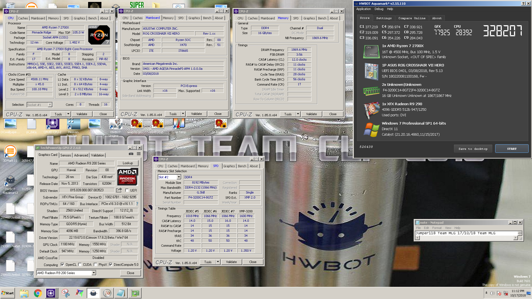532x299 pixels.
Task: Launch Google Chrome from the taskbar
Action: point(38,293)
